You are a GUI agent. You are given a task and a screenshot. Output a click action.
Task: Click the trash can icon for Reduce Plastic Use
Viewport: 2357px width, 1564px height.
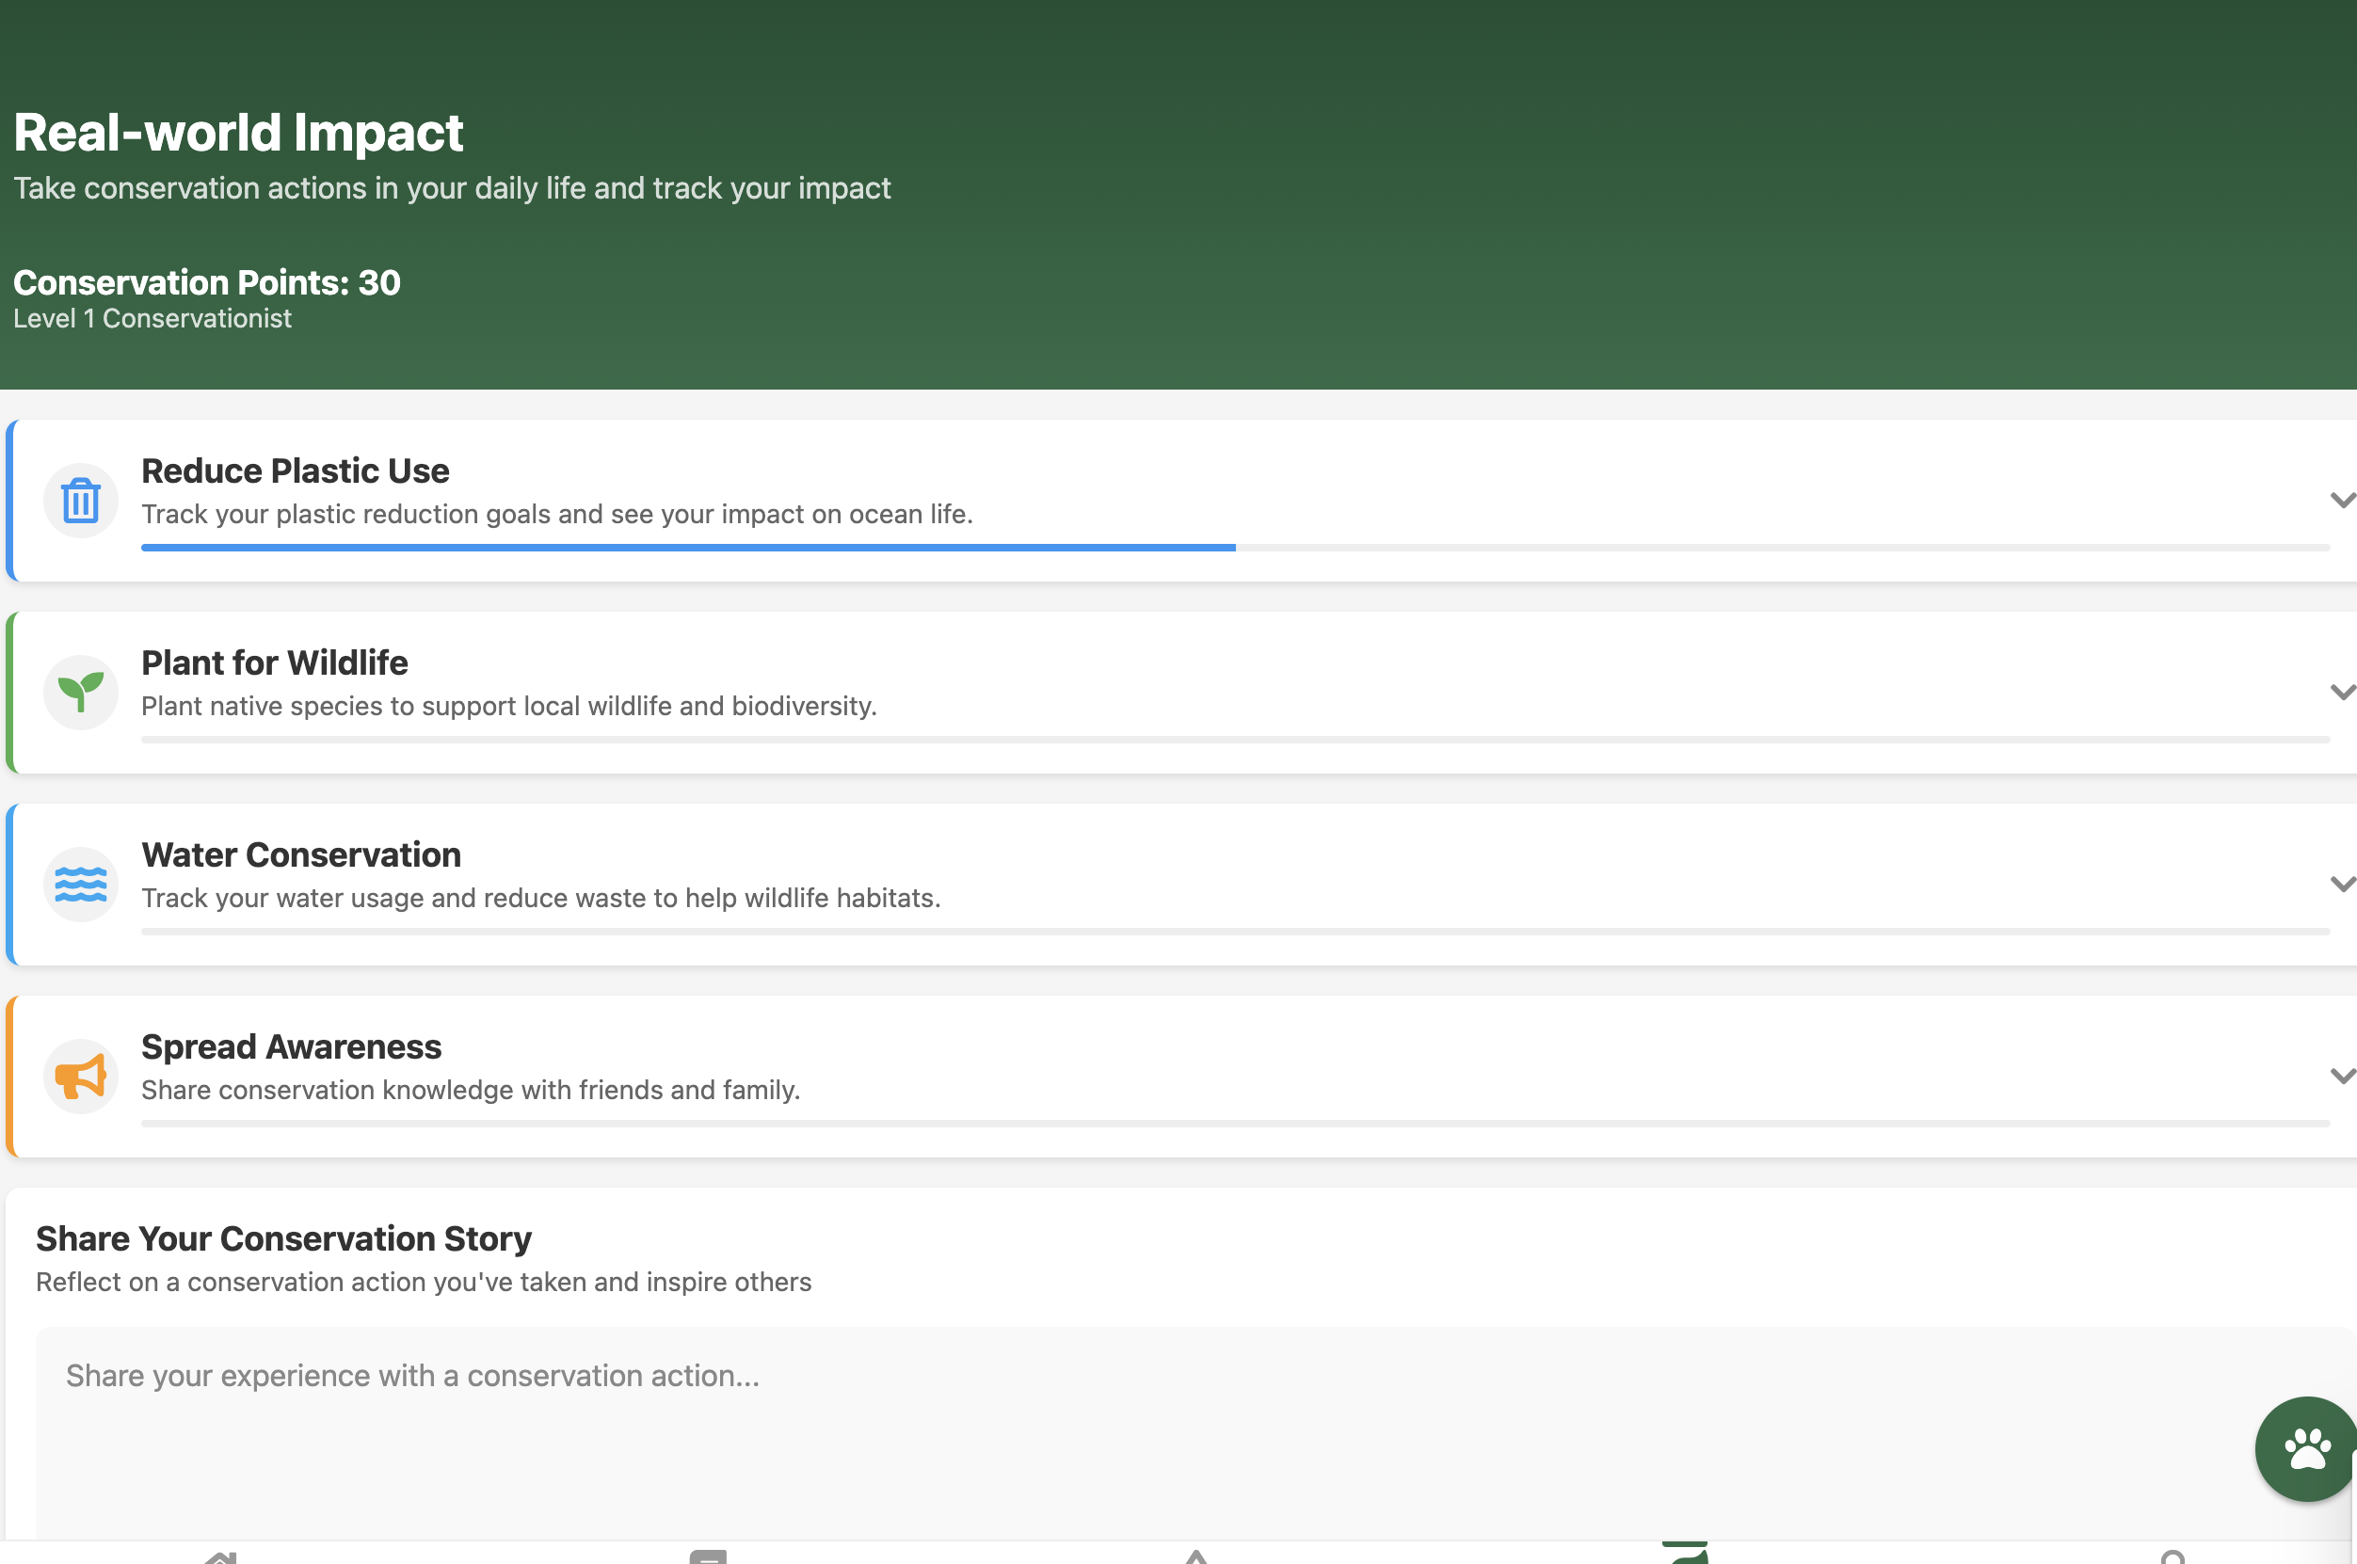pos(81,501)
